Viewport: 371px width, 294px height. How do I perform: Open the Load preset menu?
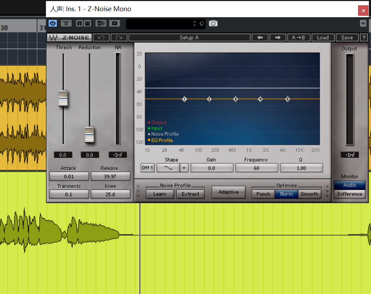pyautogui.click(x=323, y=38)
